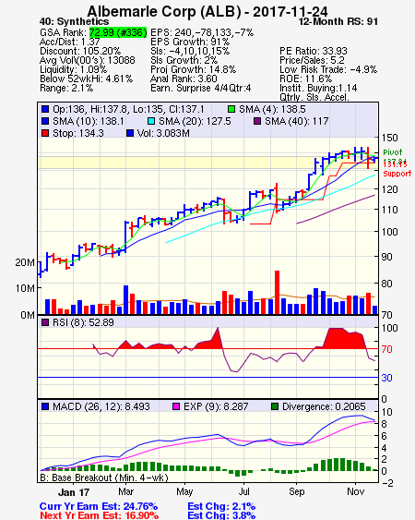Click the blue SMA (10) legend swatch

pyautogui.click(x=45, y=121)
